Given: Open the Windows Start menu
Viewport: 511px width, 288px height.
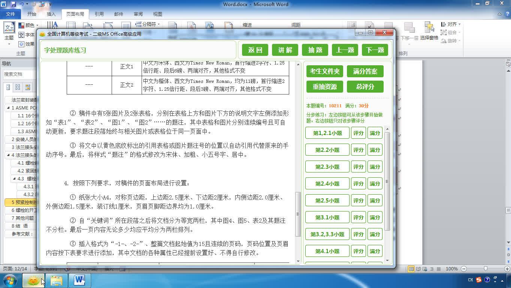Looking at the screenshot, I should [x=10, y=280].
